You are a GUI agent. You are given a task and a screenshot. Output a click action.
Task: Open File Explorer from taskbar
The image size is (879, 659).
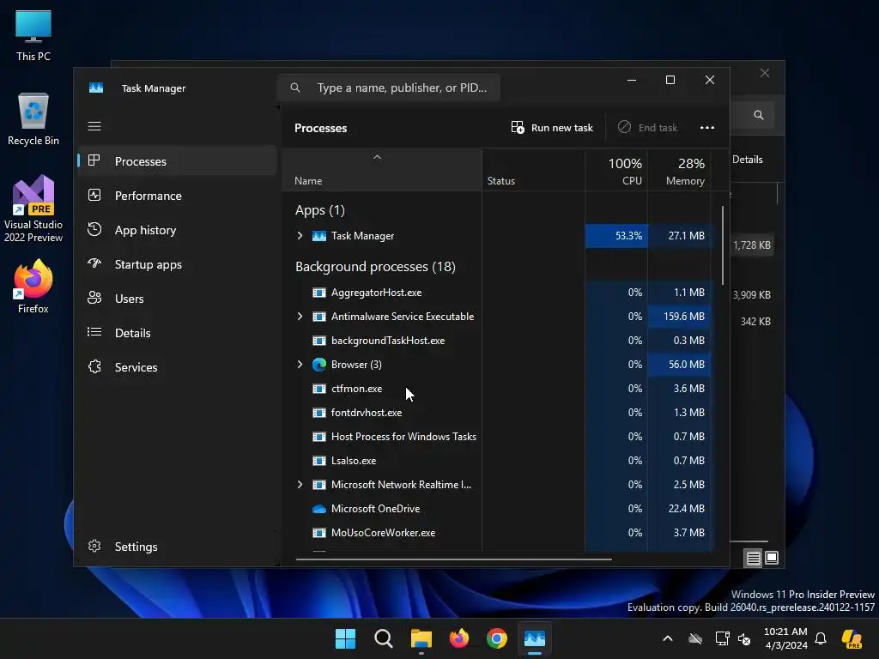[421, 638]
